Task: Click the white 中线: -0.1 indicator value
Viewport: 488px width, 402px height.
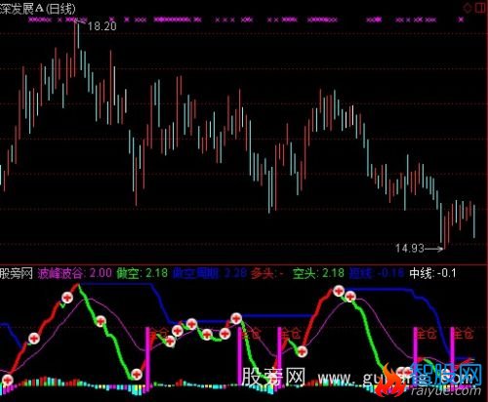Action: pos(432,273)
